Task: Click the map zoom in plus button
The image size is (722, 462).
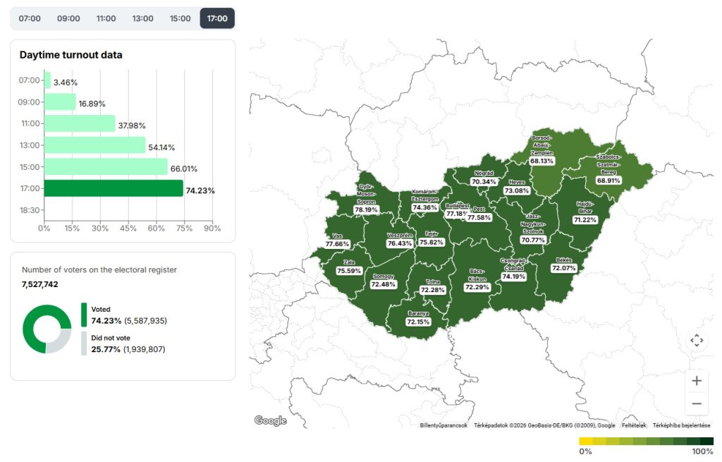Action: (697, 381)
